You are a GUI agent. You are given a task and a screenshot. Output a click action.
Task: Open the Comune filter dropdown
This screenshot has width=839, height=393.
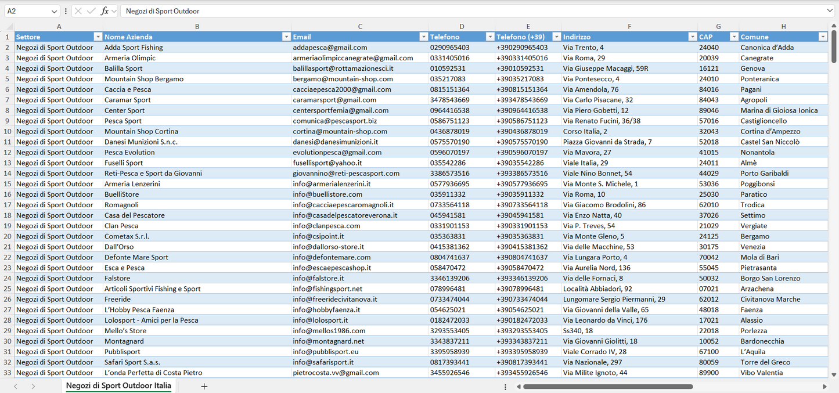point(823,37)
